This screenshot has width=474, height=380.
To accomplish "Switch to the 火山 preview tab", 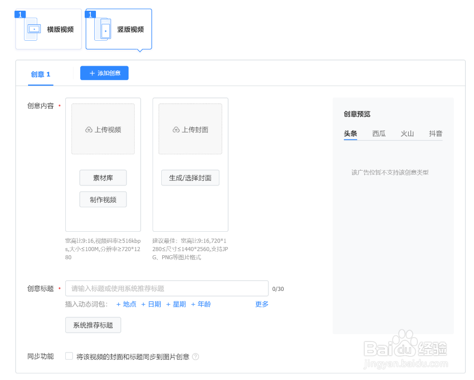I will pyautogui.click(x=407, y=133).
